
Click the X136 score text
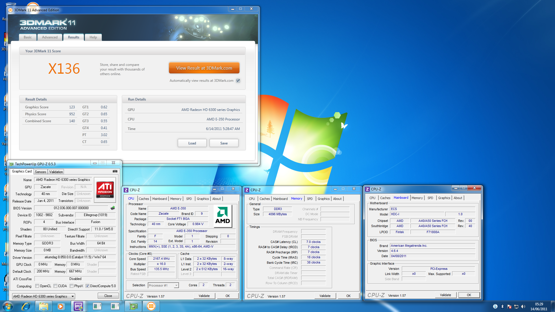coord(64,69)
